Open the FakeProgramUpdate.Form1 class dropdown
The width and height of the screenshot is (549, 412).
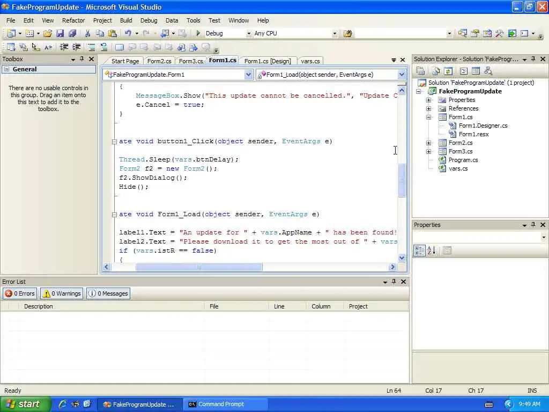coord(248,74)
